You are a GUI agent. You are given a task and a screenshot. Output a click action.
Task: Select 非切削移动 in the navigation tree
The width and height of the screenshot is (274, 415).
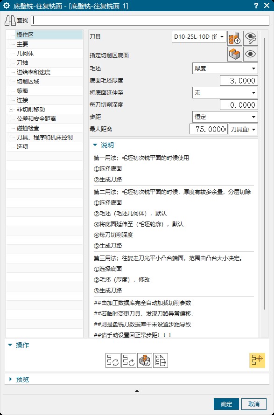pyautogui.click(x=31, y=109)
